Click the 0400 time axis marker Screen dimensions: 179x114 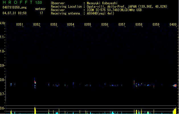(x=173, y=24)
